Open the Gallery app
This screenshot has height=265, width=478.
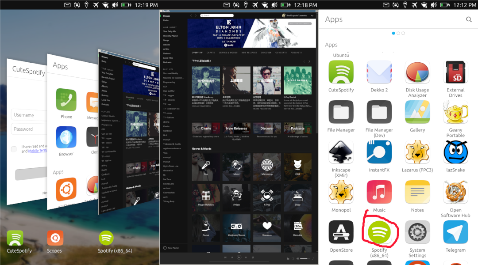click(x=417, y=112)
